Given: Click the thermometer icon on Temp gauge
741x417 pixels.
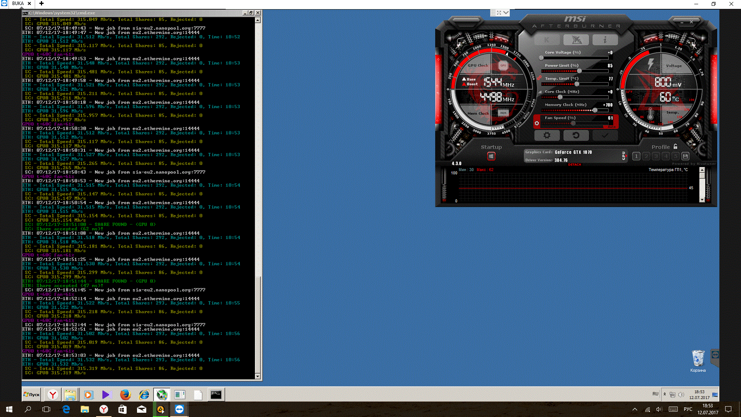Looking at the screenshot, I should click(x=650, y=115).
